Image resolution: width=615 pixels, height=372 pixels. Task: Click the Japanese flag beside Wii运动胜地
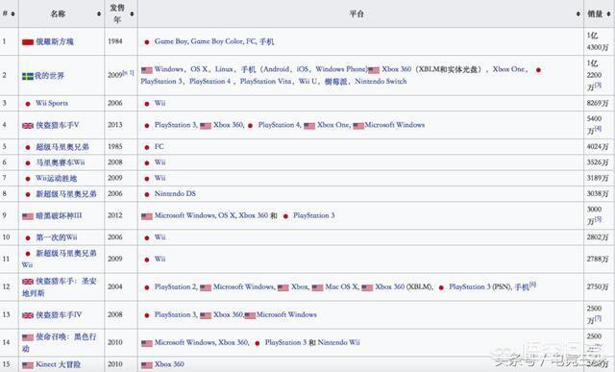coord(28,179)
